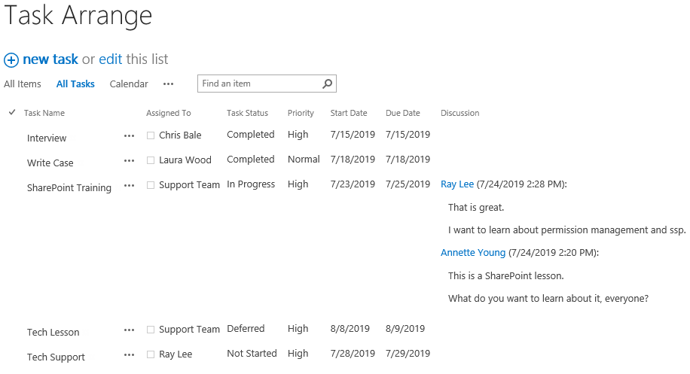Switch to the Calendar view
Viewport: 690px width, 374px height.
(129, 84)
